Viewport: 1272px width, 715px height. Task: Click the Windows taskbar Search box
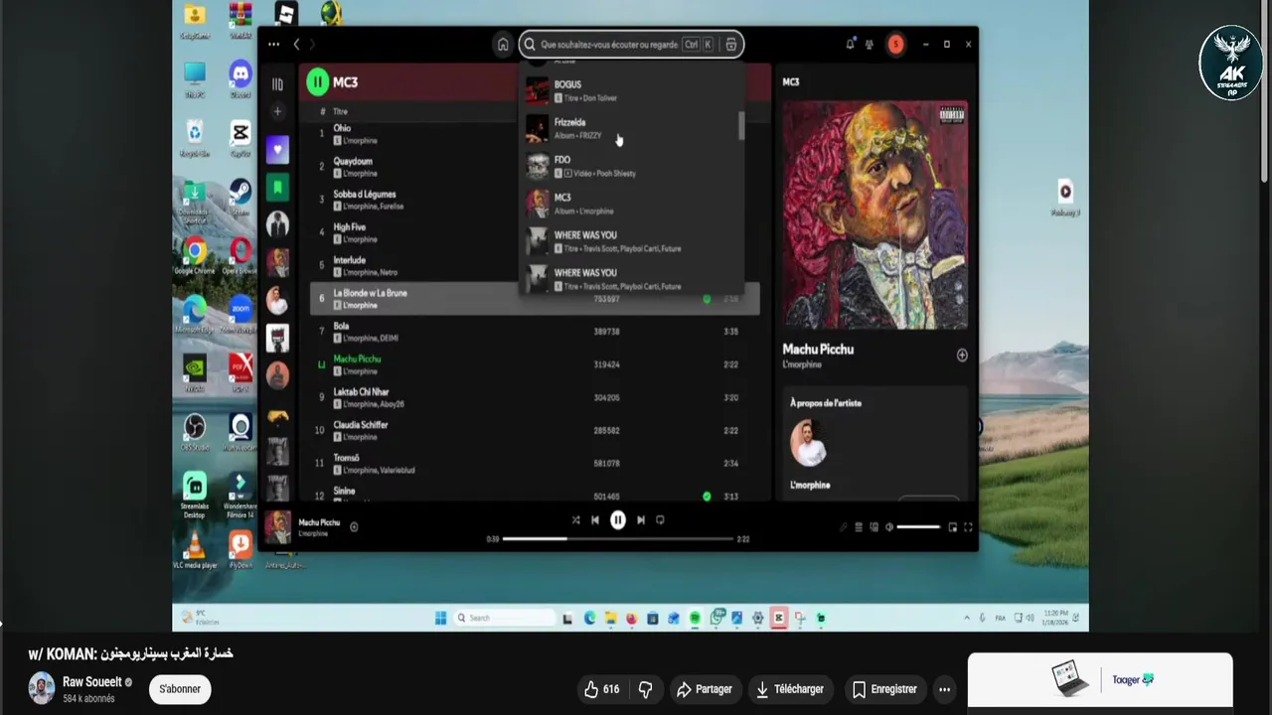coord(504,618)
